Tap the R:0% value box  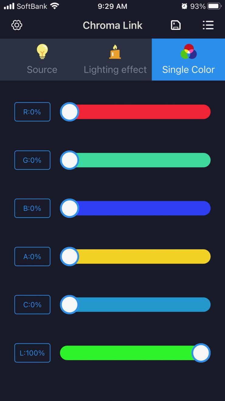click(x=32, y=112)
